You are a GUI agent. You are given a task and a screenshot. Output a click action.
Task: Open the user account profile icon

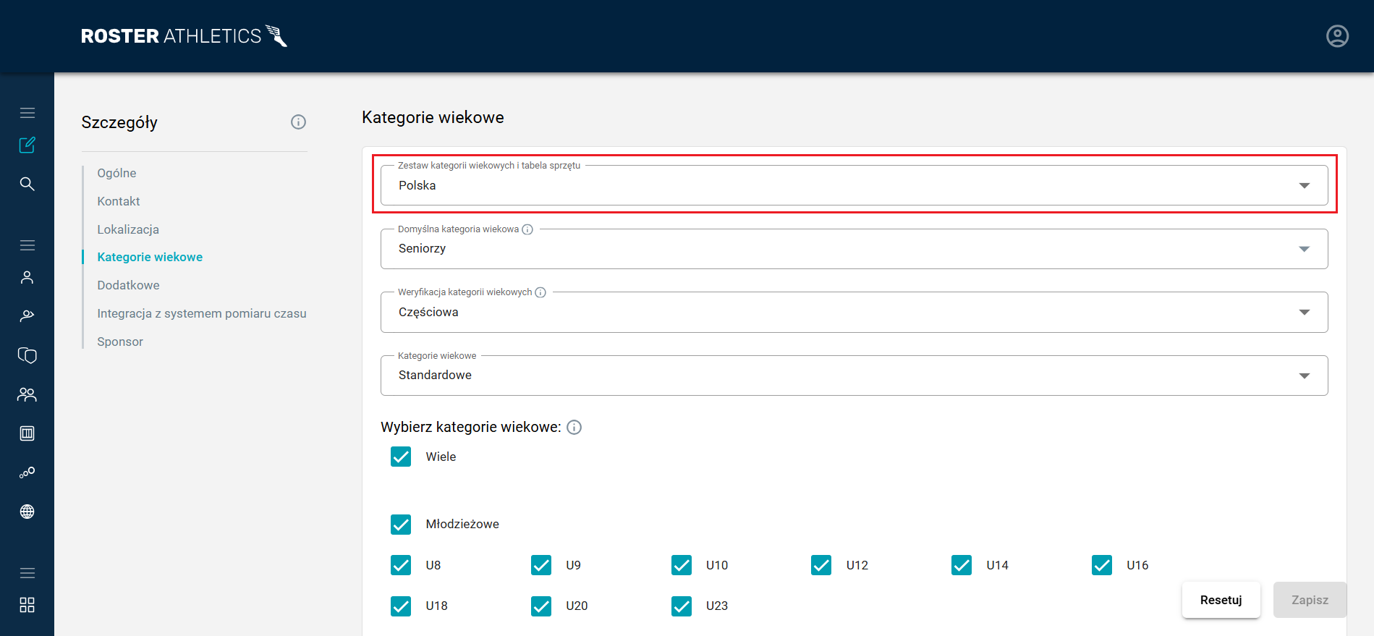[x=1337, y=36]
